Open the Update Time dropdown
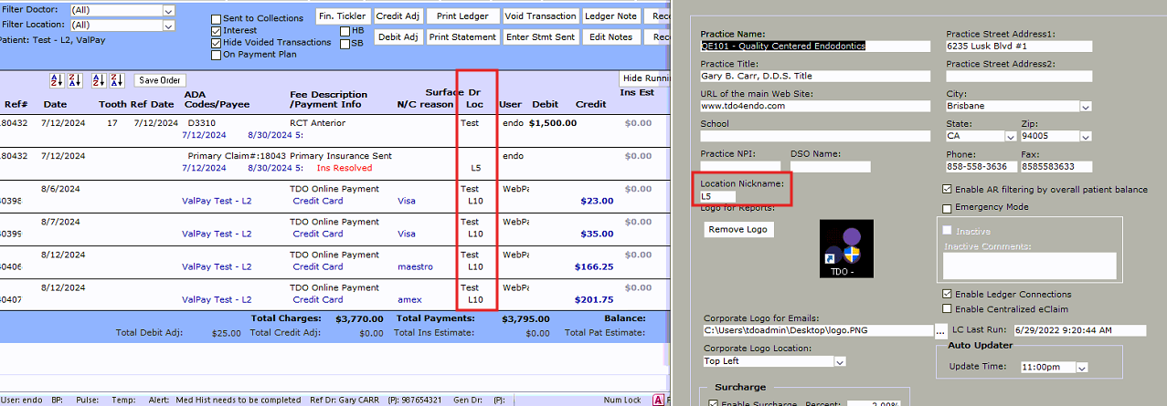The height and width of the screenshot is (406, 1167). pos(1082,367)
